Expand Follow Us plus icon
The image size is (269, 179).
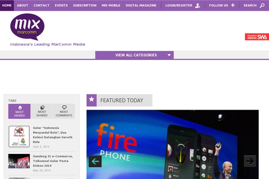pyautogui.click(x=233, y=5)
